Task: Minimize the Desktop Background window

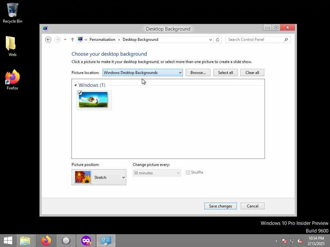Action: [x=267, y=27]
